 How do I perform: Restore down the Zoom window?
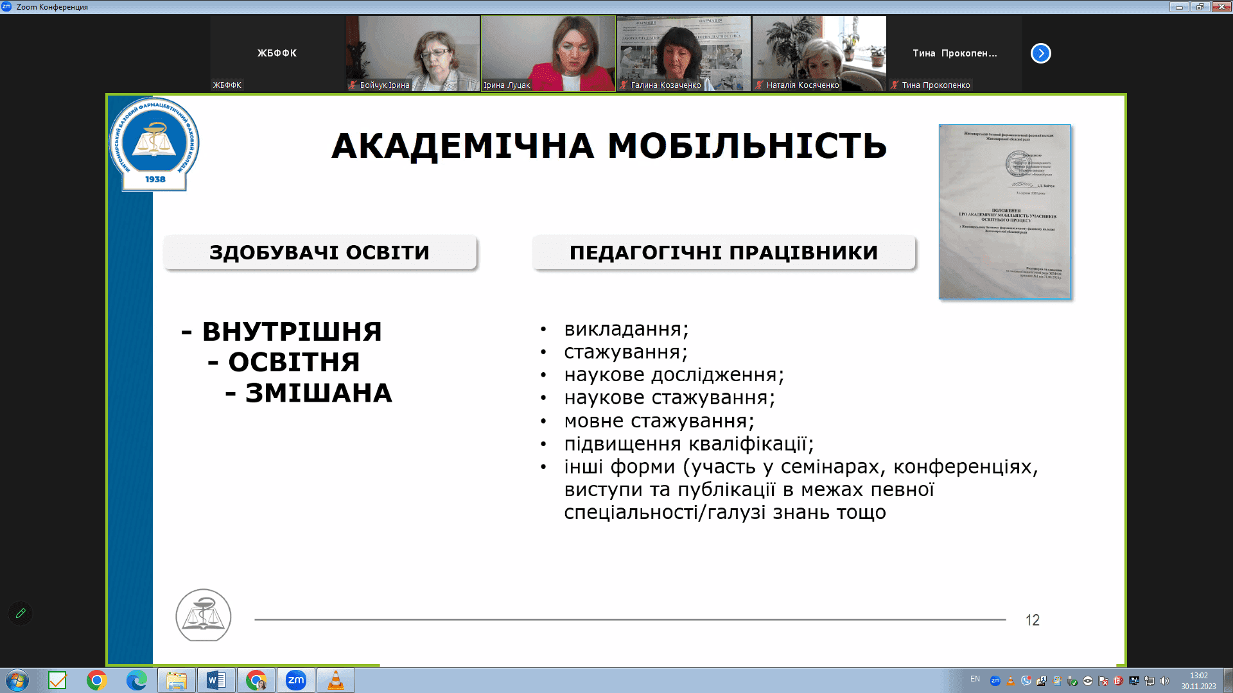[1200, 7]
